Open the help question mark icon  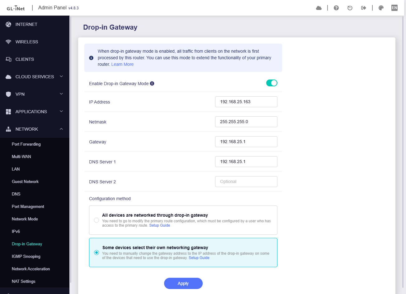[x=336, y=8]
